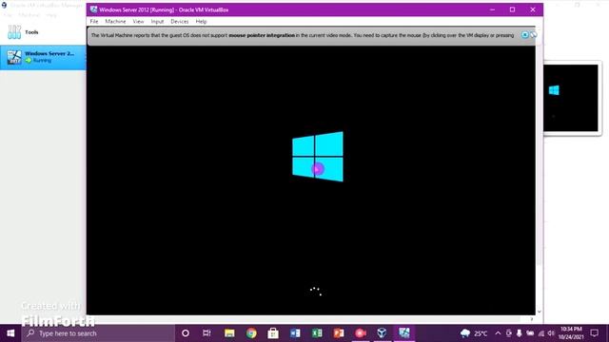609x342 pixels.
Task: Open Microsoft Excel from the taskbar
Action: (317, 333)
